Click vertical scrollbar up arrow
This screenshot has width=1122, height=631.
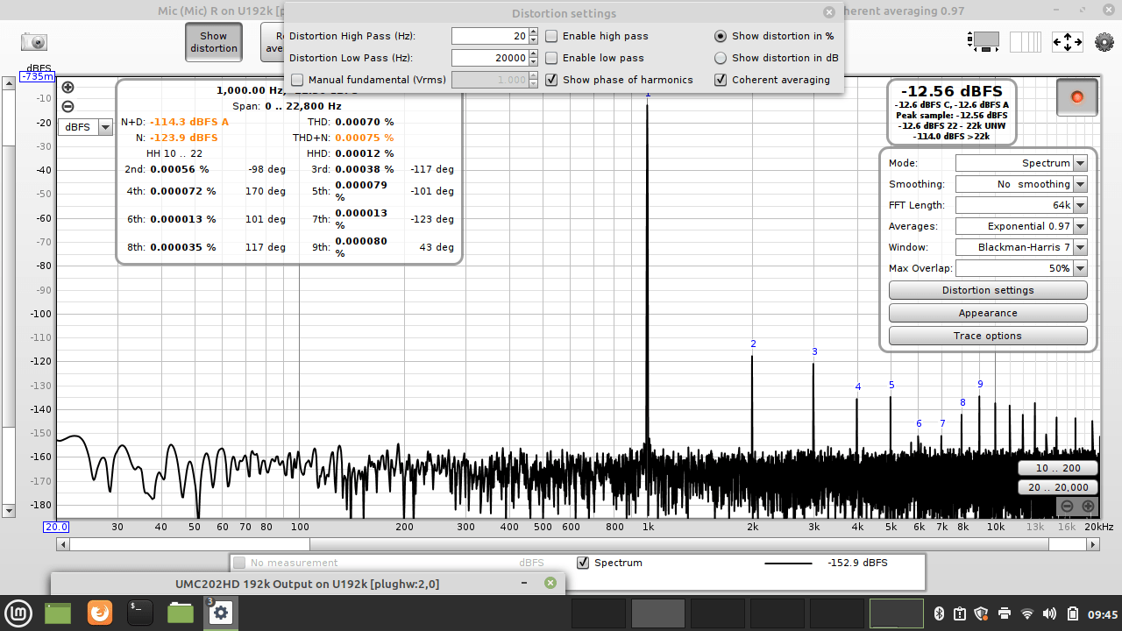[9, 82]
